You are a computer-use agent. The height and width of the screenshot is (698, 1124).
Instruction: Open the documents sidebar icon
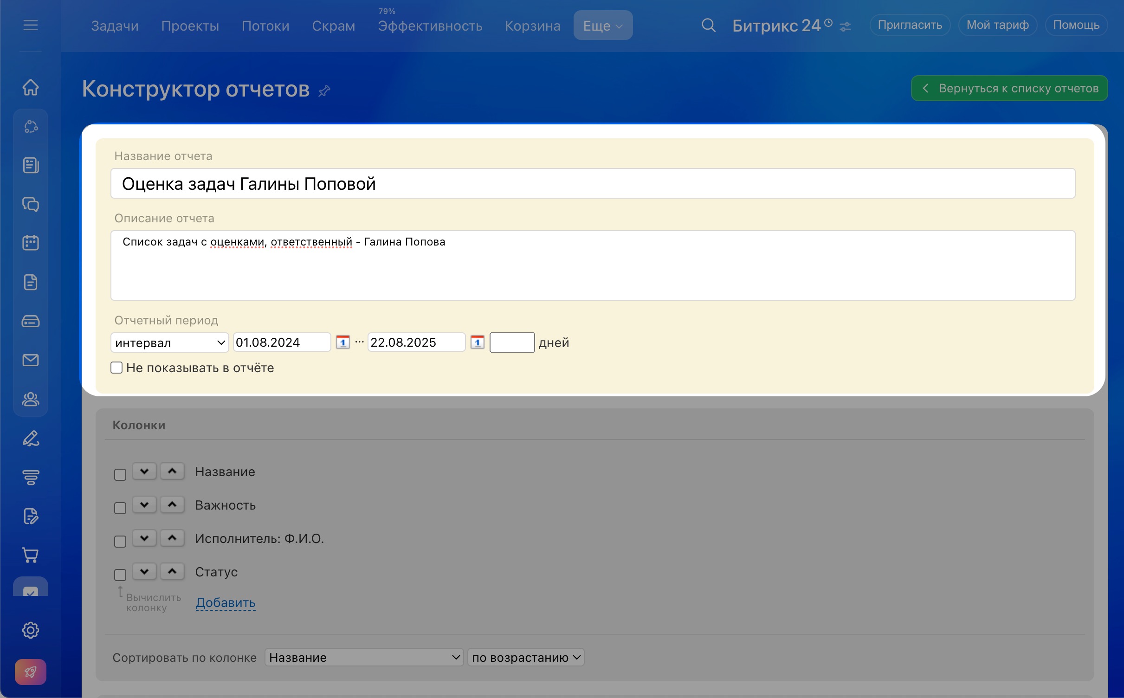(x=31, y=282)
